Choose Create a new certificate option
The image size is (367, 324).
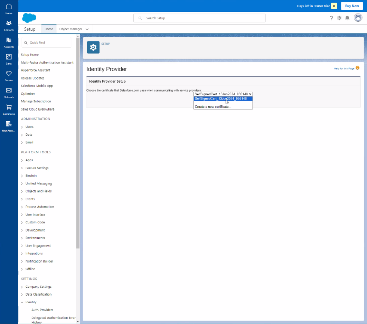[x=223, y=107]
